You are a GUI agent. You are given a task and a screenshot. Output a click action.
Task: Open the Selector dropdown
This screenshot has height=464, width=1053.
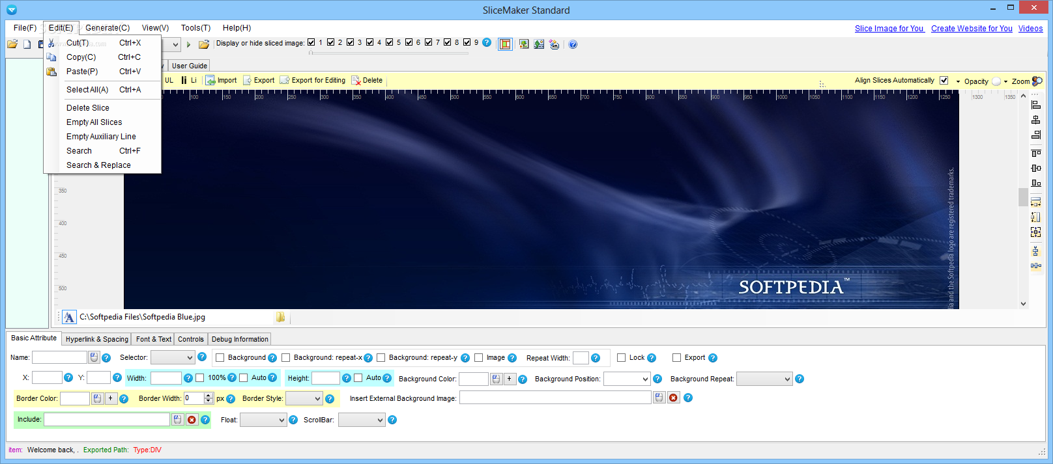coord(173,357)
